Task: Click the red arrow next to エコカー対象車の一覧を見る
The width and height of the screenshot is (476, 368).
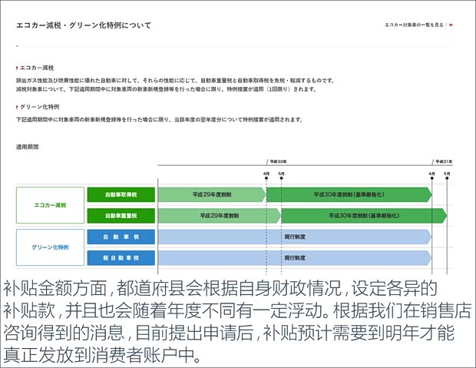Action: [451, 25]
